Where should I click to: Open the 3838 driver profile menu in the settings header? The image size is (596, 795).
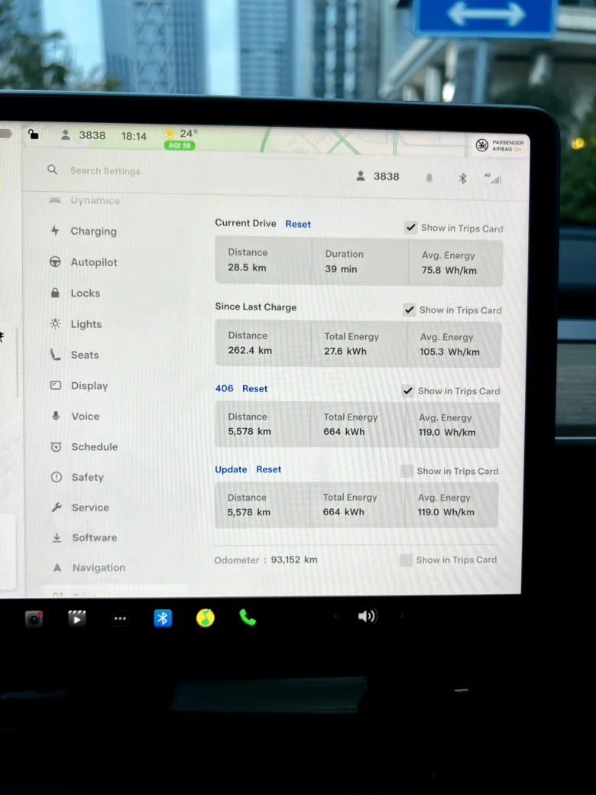pos(377,177)
